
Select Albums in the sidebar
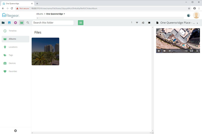click(x=15, y=39)
